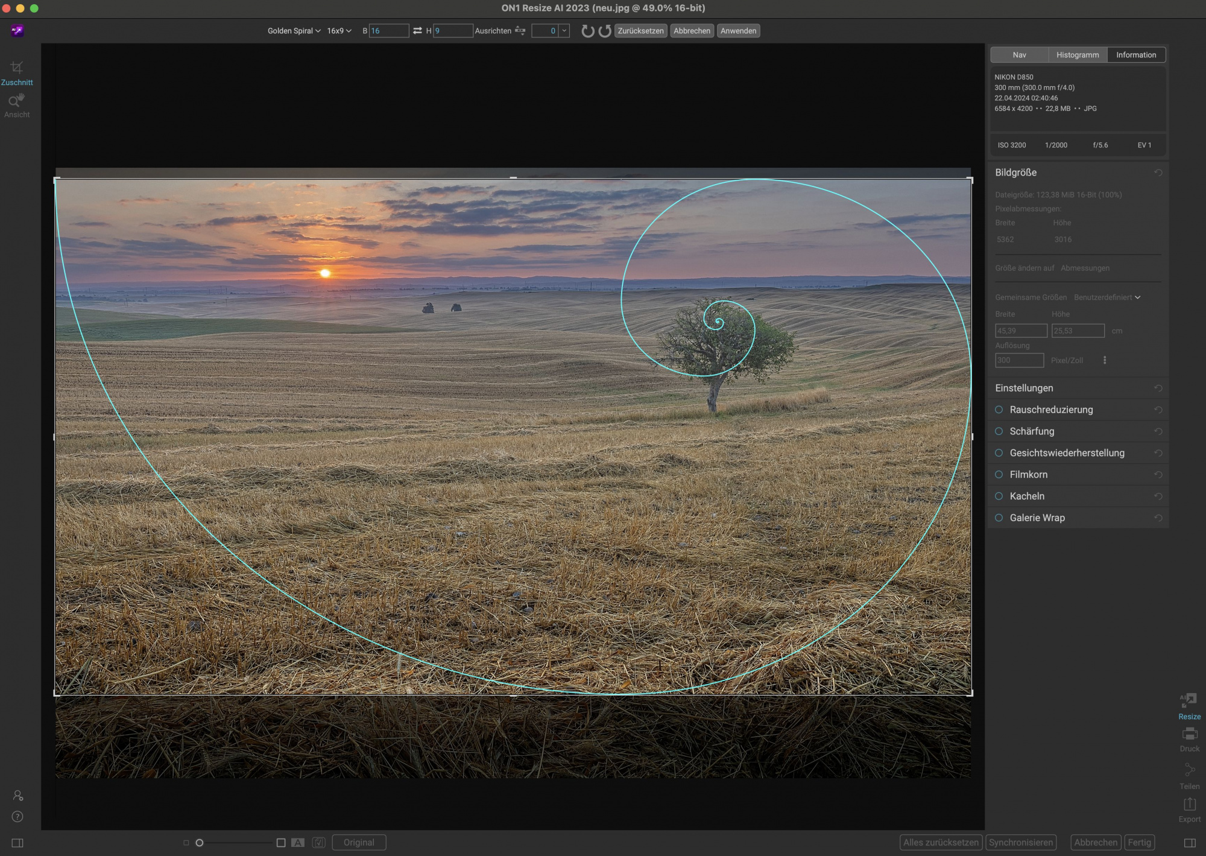Click the Anwenden button

[x=738, y=31]
